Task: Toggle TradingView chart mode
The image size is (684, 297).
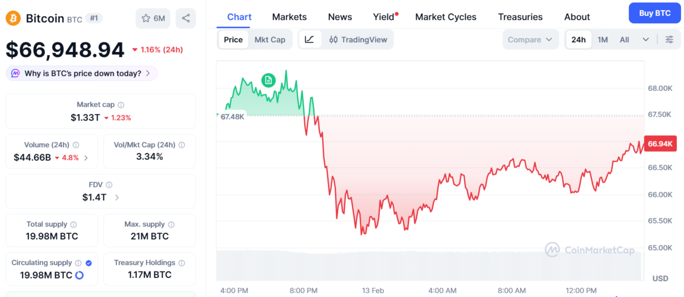Action: click(x=358, y=40)
